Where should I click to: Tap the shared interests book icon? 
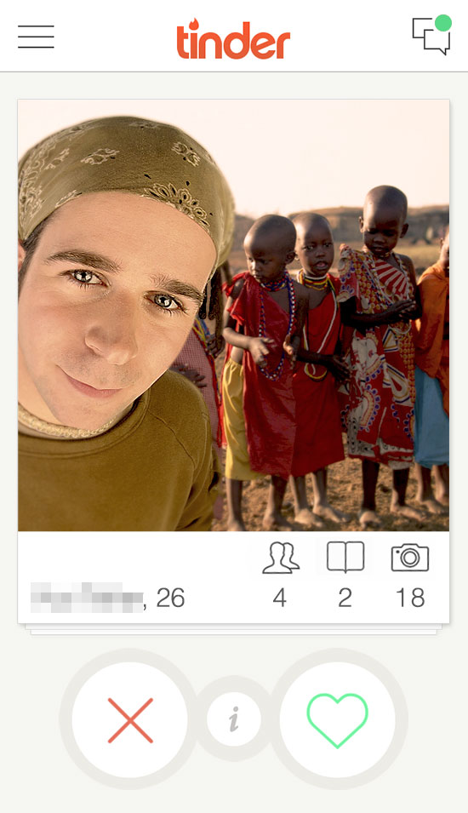tap(345, 558)
